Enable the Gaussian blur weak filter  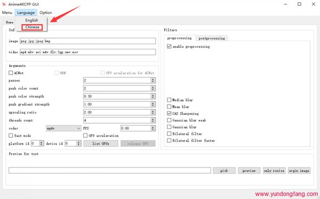click(169, 120)
